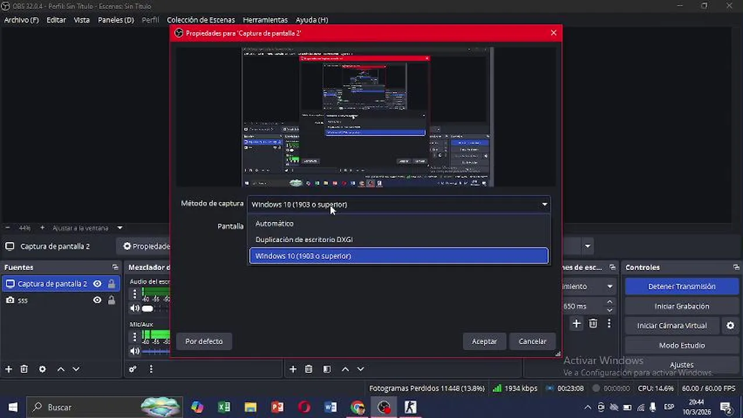Undock the Controles panel using its pop-out icon

click(x=736, y=267)
